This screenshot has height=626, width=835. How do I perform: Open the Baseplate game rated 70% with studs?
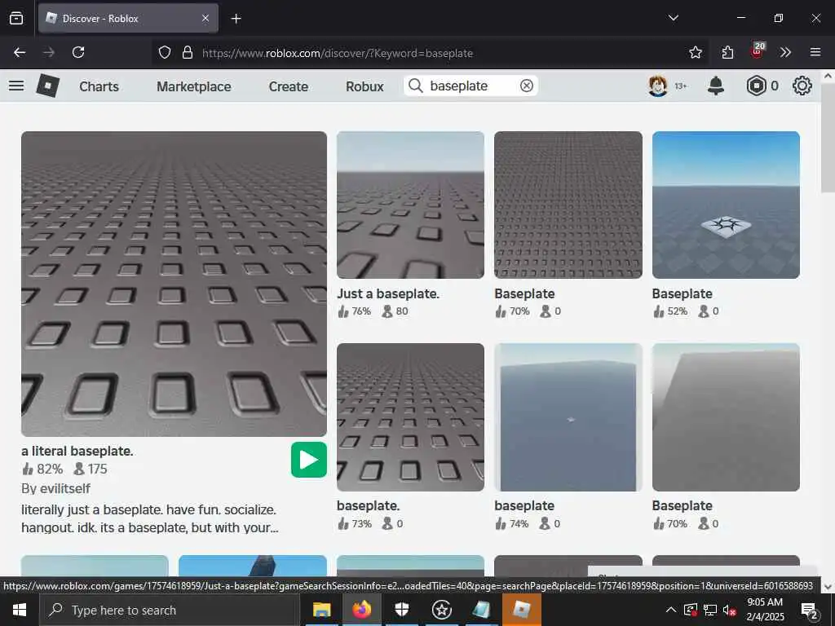568,205
